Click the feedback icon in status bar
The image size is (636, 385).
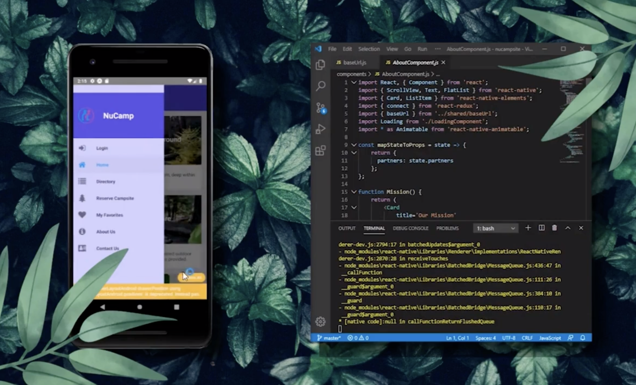[570, 338]
